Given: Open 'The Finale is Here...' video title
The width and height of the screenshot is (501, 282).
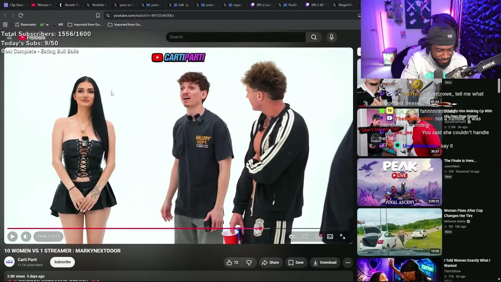Looking at the screenshot, I should [x=460, y=161].
